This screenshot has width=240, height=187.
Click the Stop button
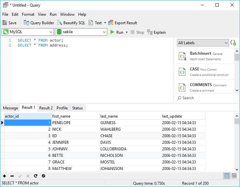[x=137, y=32]
